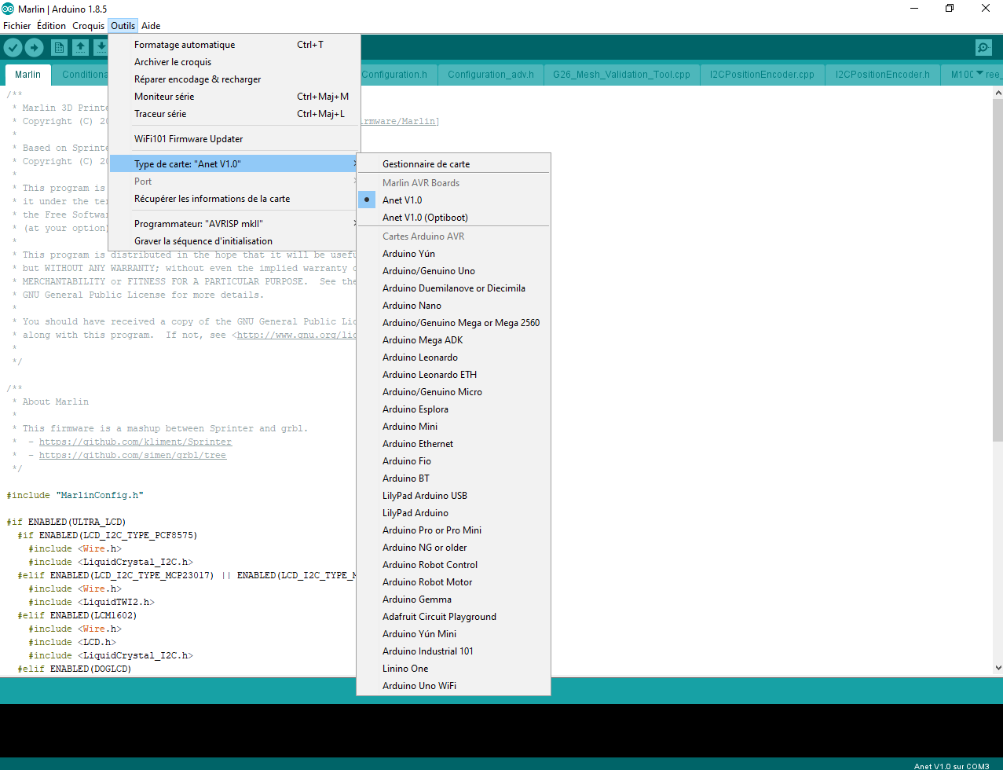Image resolution: width=1003 pixels, height=770 pixels.
Task: Open the Serial Monitor magnifier icon
Action: (983, 48)
